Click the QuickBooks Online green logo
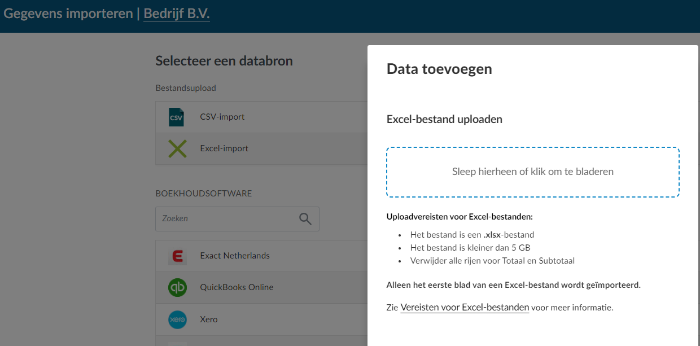The width and height of the screenshot is (700, 346). 177,288
